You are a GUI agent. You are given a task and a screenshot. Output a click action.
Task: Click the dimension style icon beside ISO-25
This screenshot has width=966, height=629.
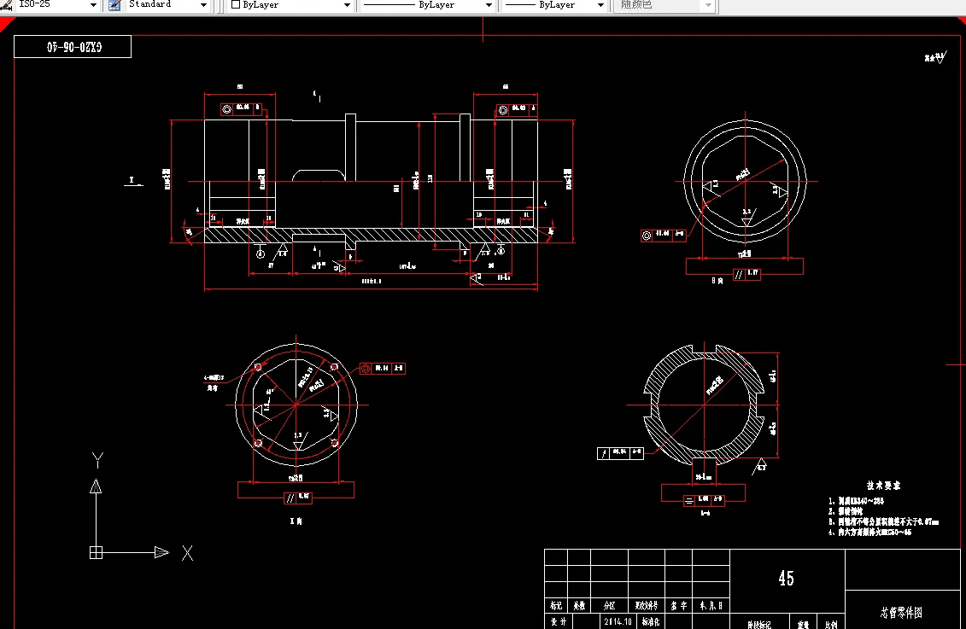click(x=6, y=5)
